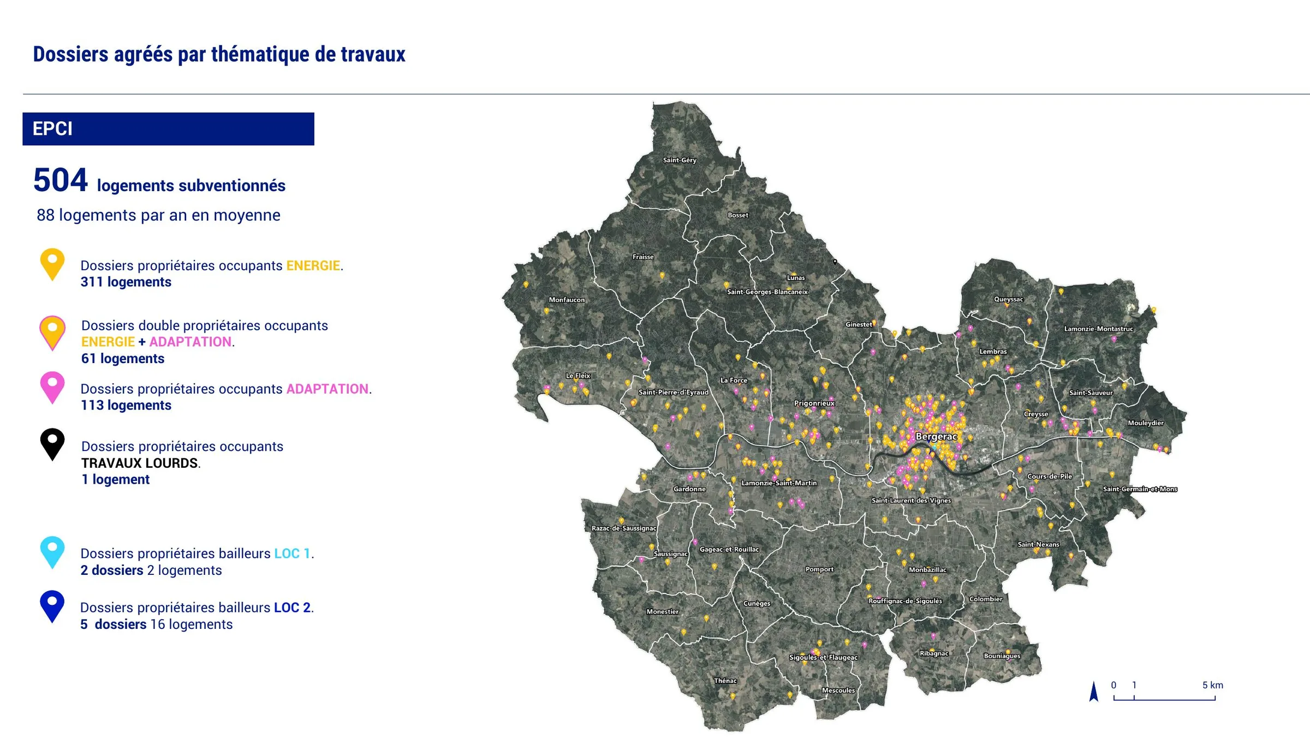Click title 'Dossiers agréés par thématique de travaux'

[219, 54]
